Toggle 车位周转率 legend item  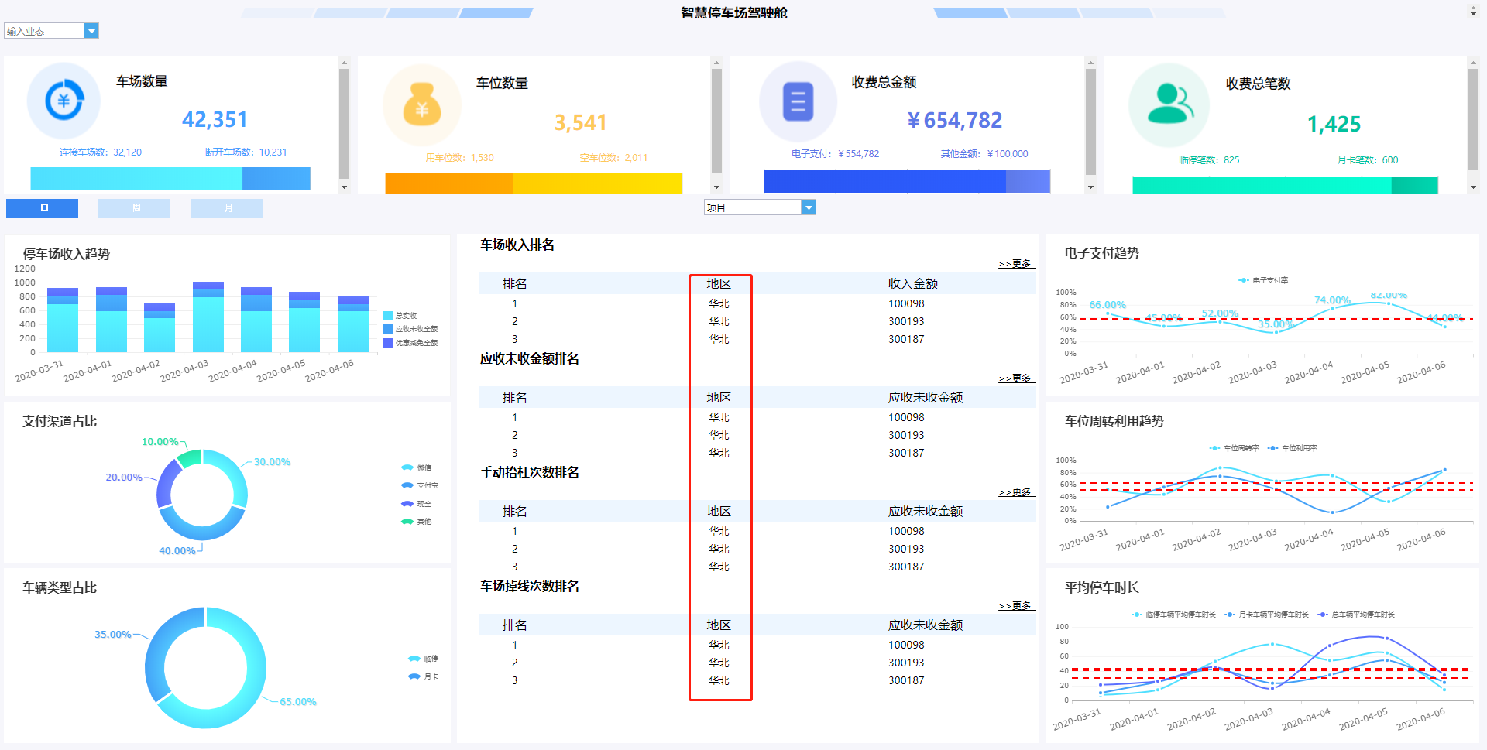click(x=1234, y=448)
